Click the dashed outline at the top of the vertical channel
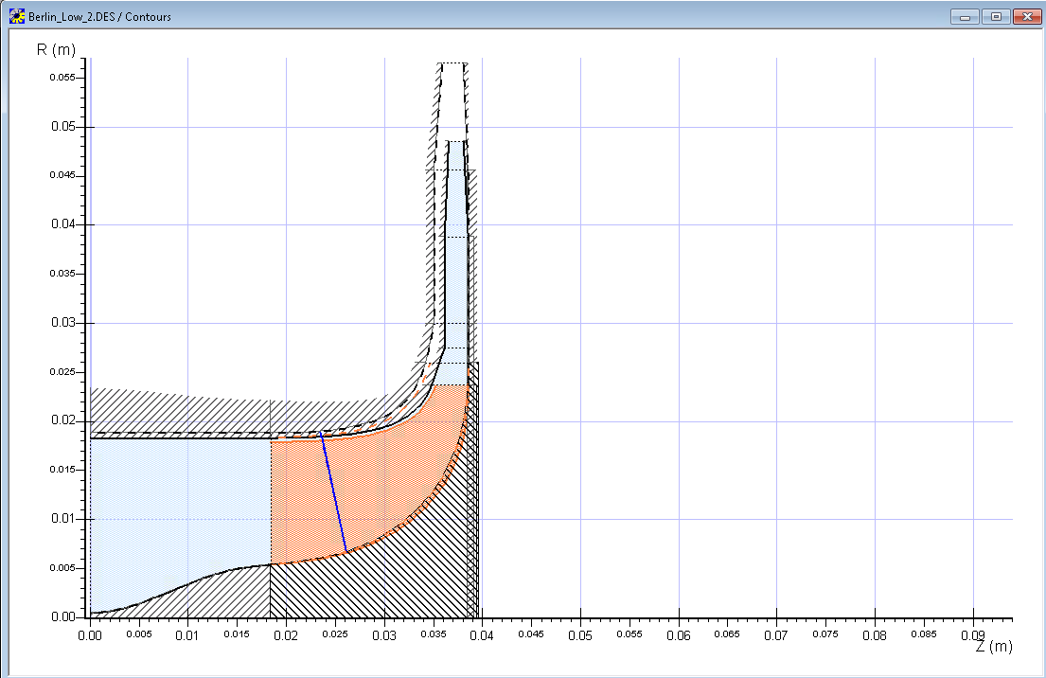This screenshot has width=1046, height=678. (453, 63)
